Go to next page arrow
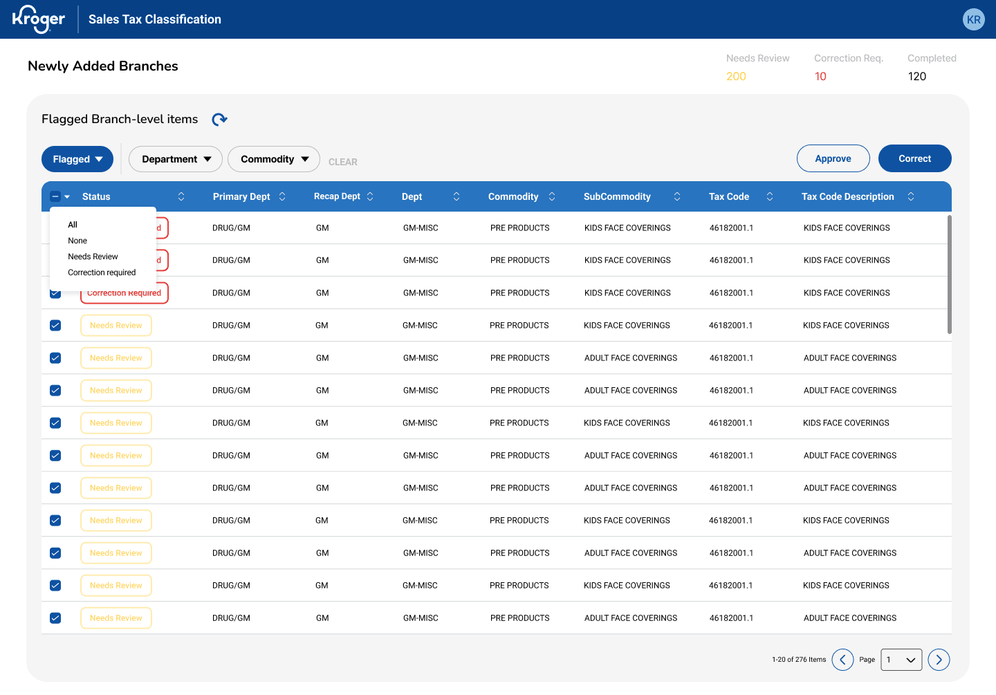 (939, 660)
